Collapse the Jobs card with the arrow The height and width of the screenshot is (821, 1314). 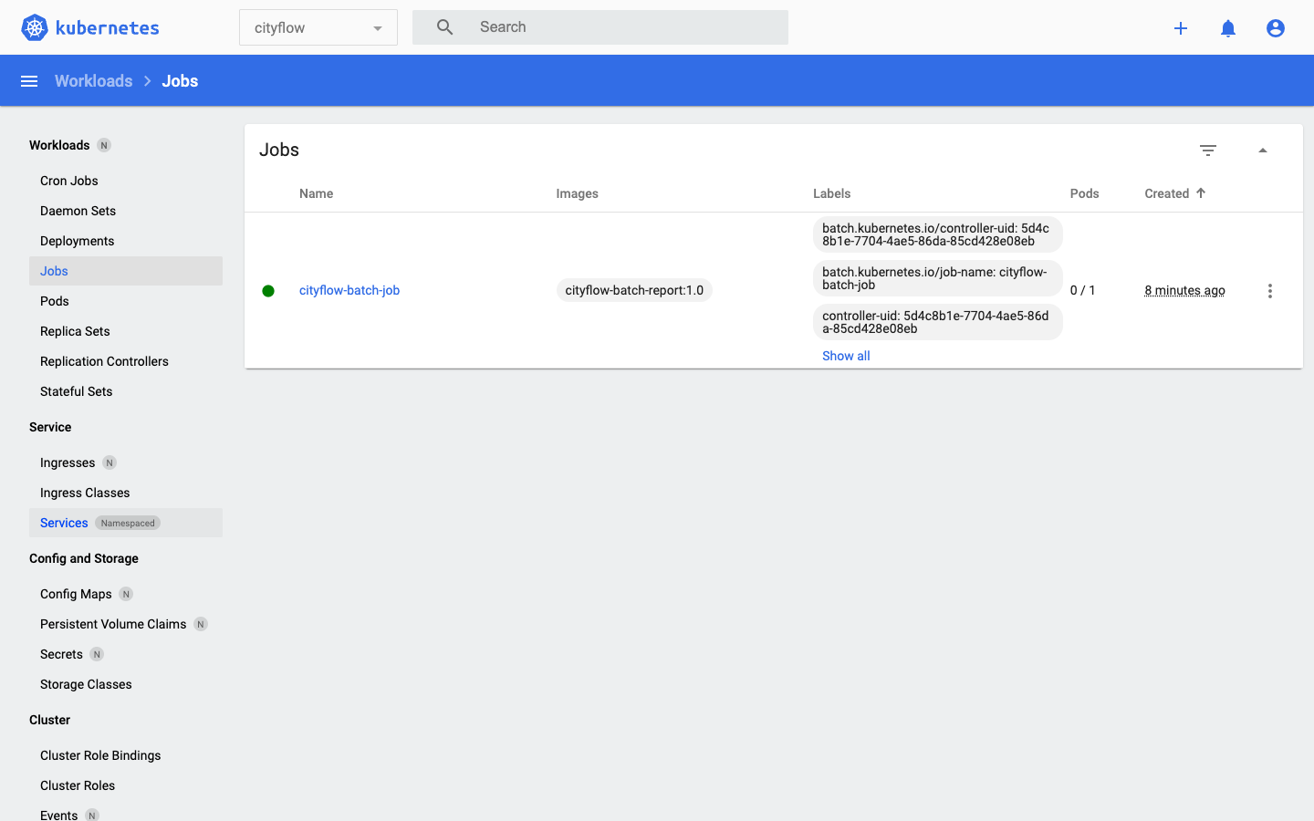(x=1263, y=151)
